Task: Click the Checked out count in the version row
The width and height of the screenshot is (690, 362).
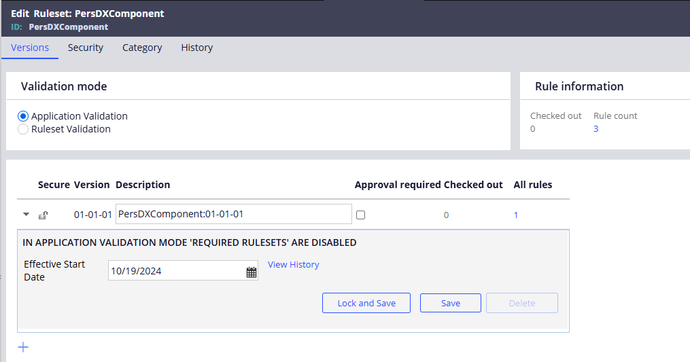Action: [x=446, y=215]
